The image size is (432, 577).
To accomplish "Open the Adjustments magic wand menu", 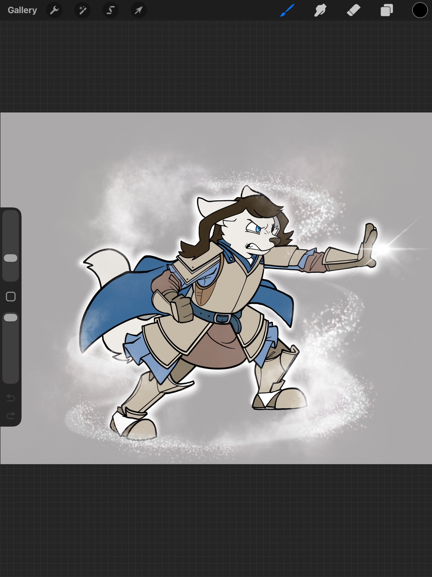I will (82, 10).
